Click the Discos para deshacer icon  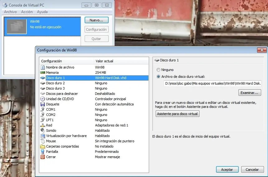click(43, 94)
